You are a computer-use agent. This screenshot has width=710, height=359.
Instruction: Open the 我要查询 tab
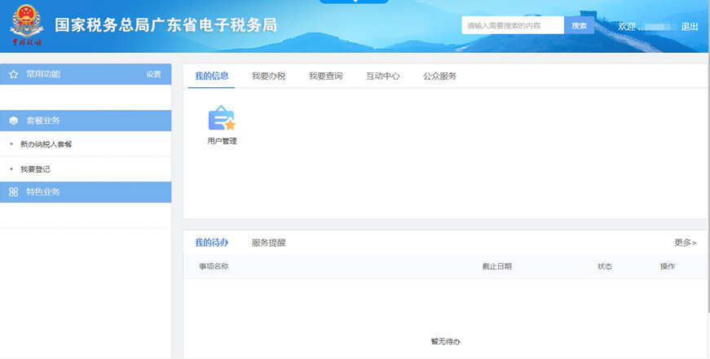(325, 76)
